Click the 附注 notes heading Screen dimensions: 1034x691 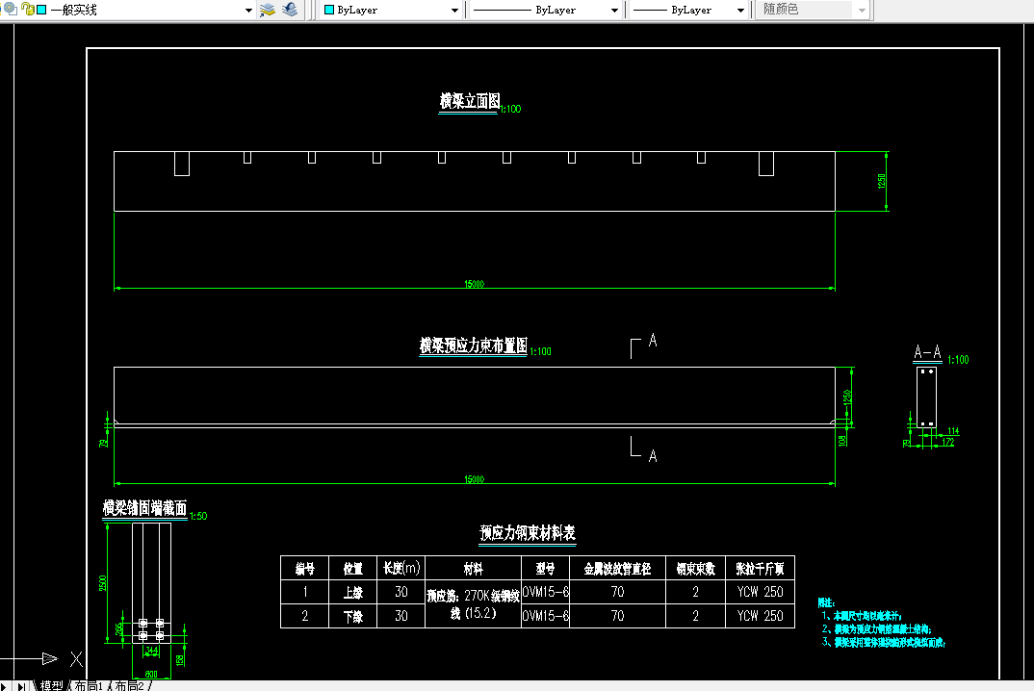coord(826,602)
